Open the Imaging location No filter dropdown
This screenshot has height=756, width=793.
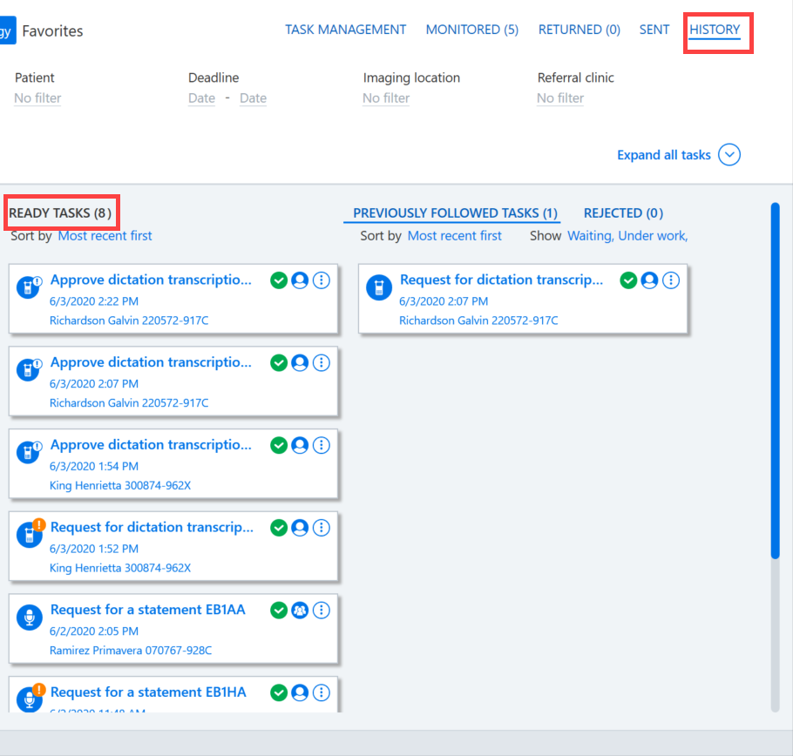point(386,98)
